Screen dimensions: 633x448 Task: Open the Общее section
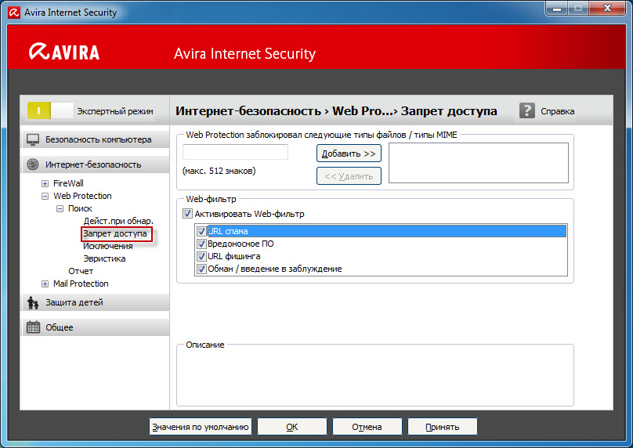pos(96,327)
